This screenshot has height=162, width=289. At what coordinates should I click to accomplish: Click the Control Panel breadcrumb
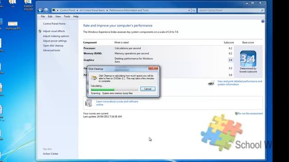67,10
